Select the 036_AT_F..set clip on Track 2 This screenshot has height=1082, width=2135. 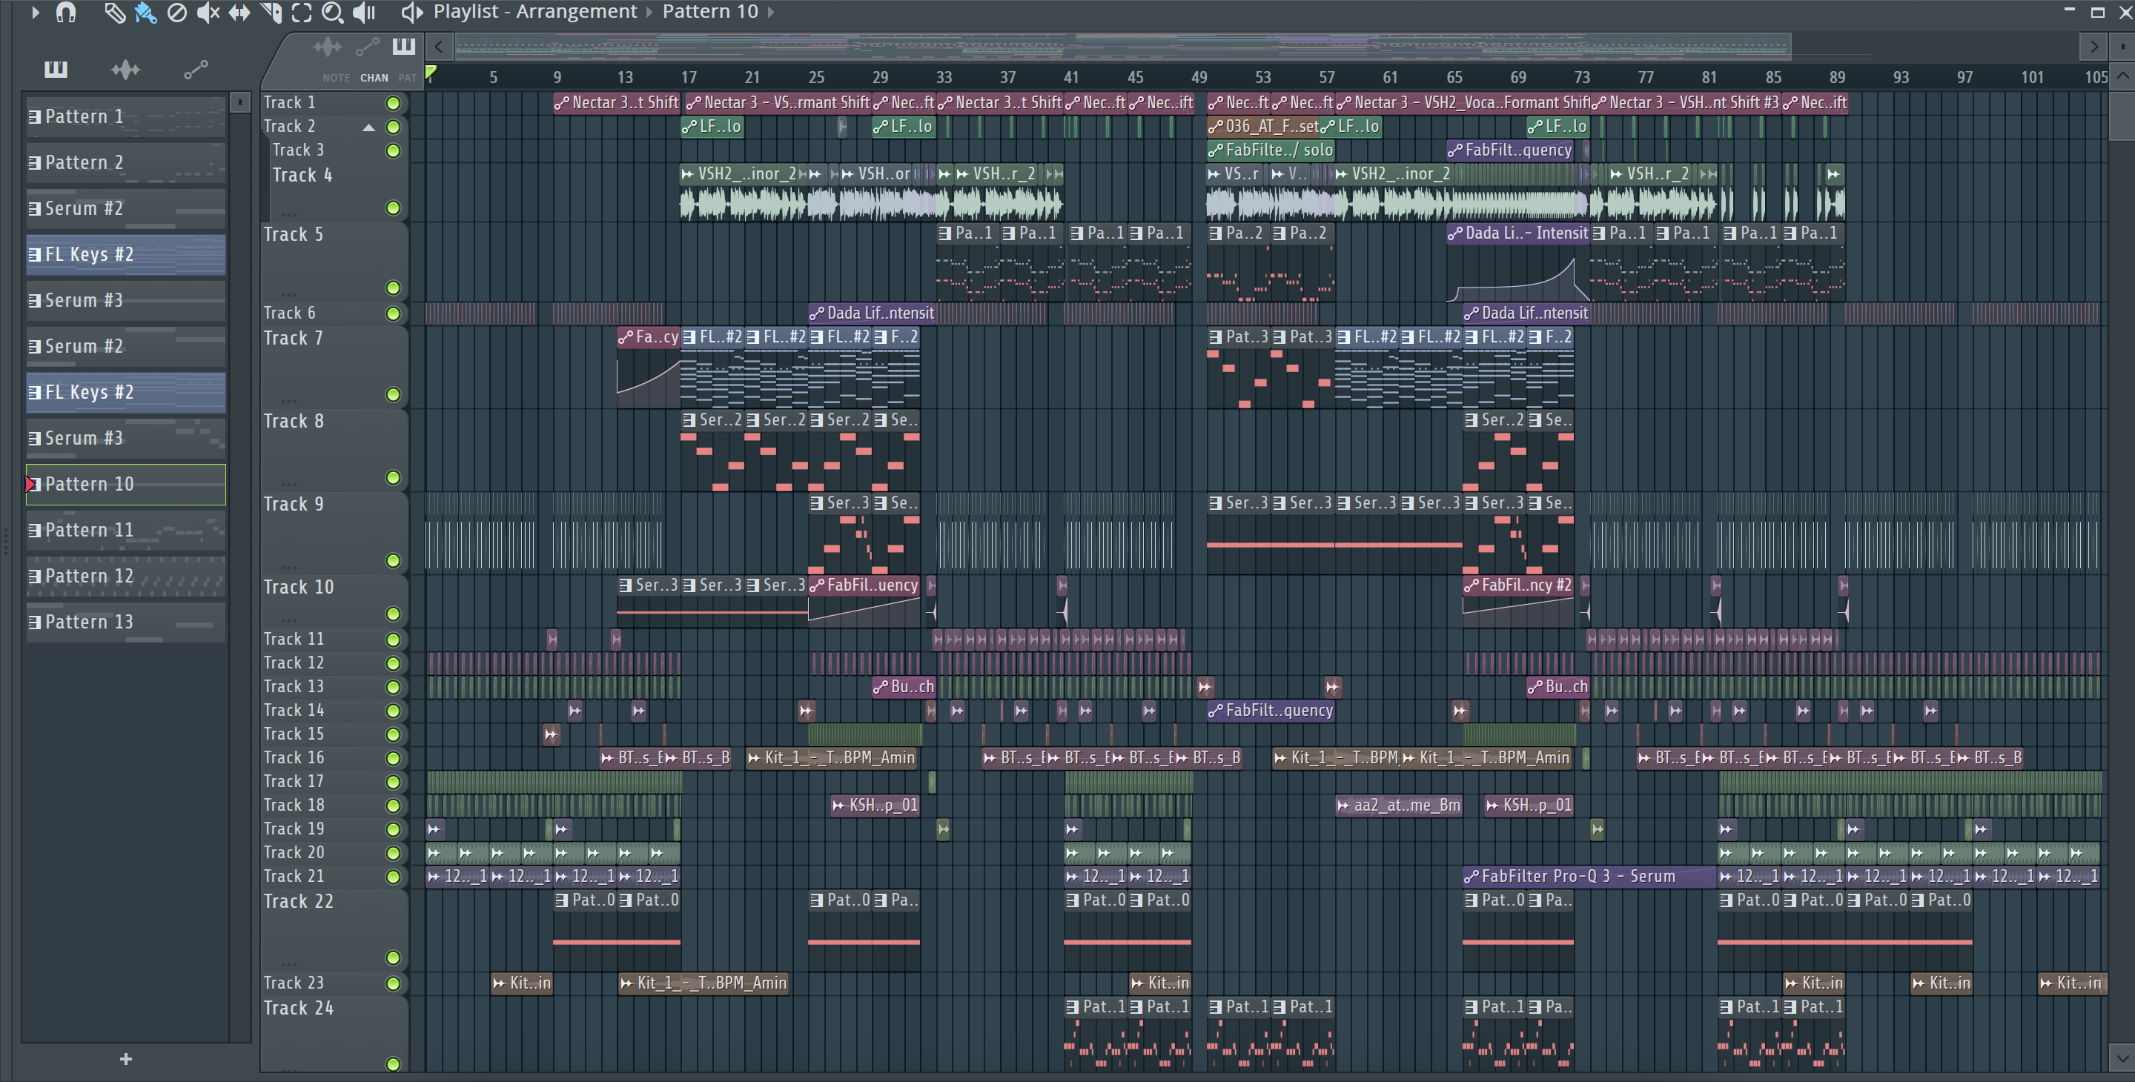point(1263,127)
